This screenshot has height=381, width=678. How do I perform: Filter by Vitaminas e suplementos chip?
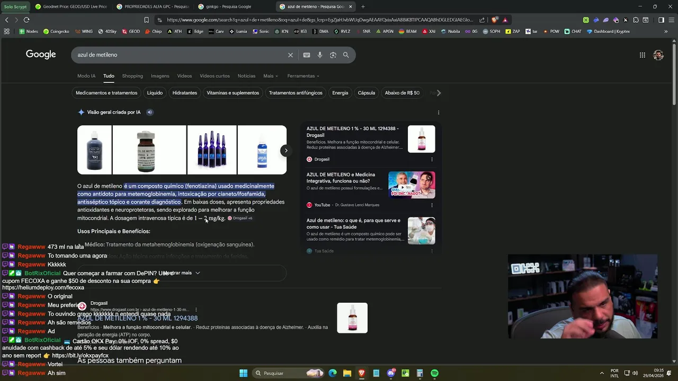[x=233, y=93]
